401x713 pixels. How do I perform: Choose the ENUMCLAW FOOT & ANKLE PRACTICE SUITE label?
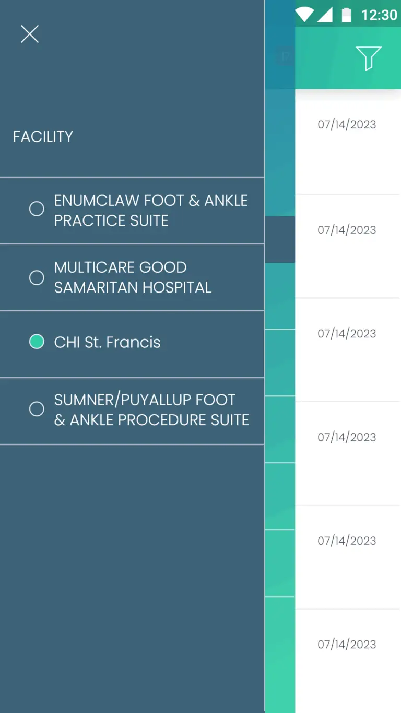(x=151, y=211)
